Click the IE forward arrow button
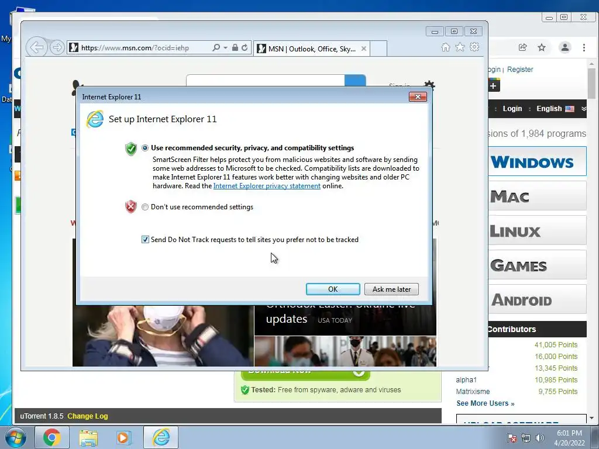599x449 pixels. click(x=57, y=47)
